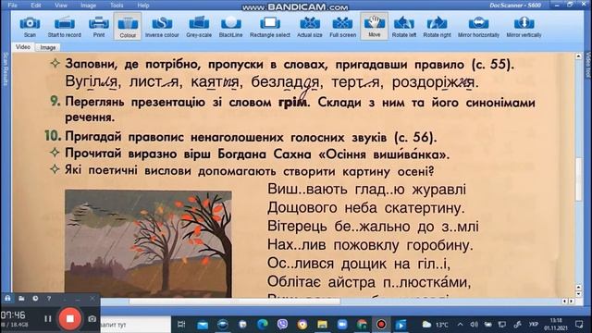Select the Move hand tool
Screen dimensions: 592x333
pyautogui.click(x=374, y=26)
